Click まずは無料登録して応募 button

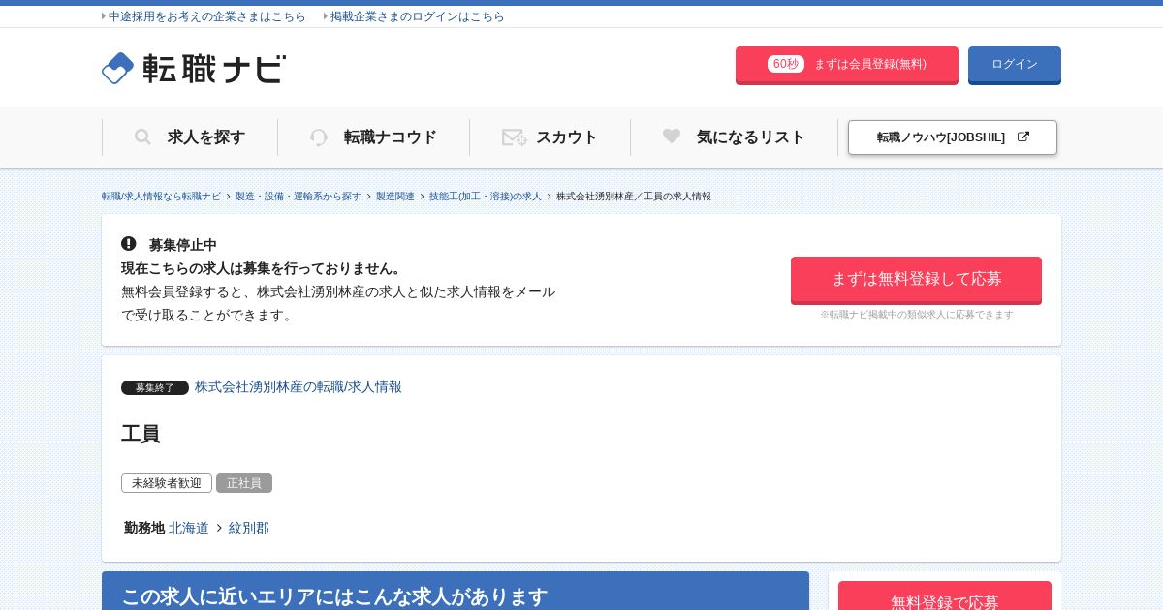pyautogui.click(x=916, y=280)
